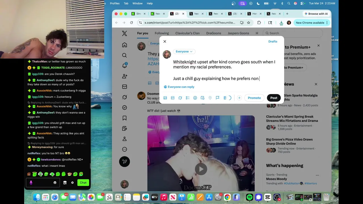Open Kick chat settings gear

pyautogui.click(x=72, y=183)
